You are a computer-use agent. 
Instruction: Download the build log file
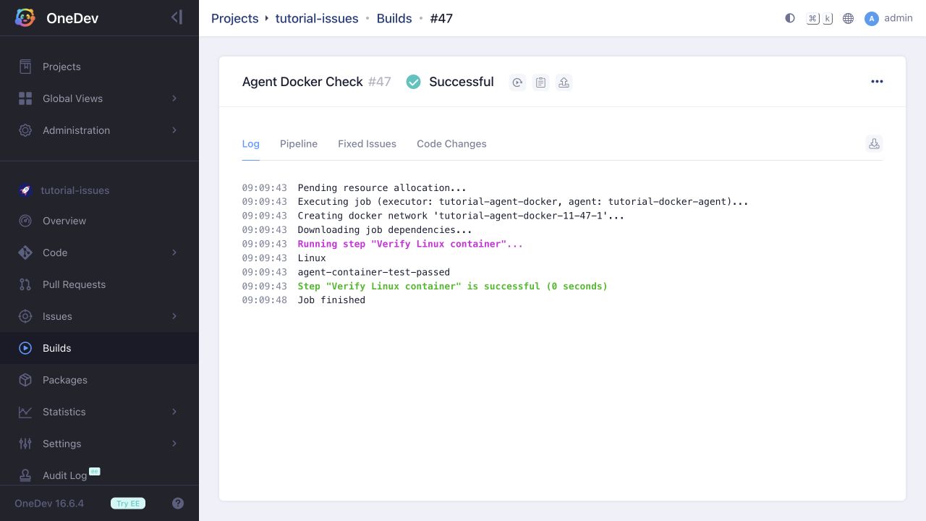874,143
